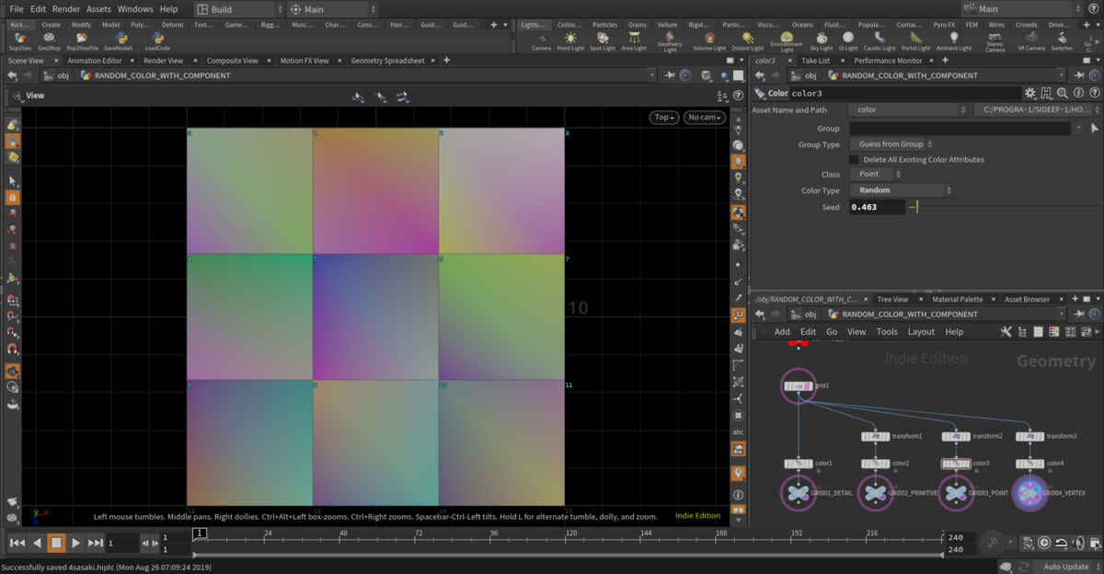Open the File menu
The width and height of the screenshot is (1104, 574).
point(17,9)
